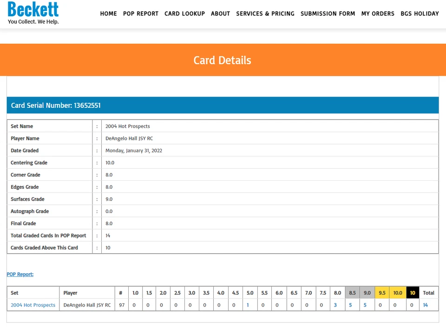
Task: Click the Centering Grade value 10.0
Action: tap(110, 163)
